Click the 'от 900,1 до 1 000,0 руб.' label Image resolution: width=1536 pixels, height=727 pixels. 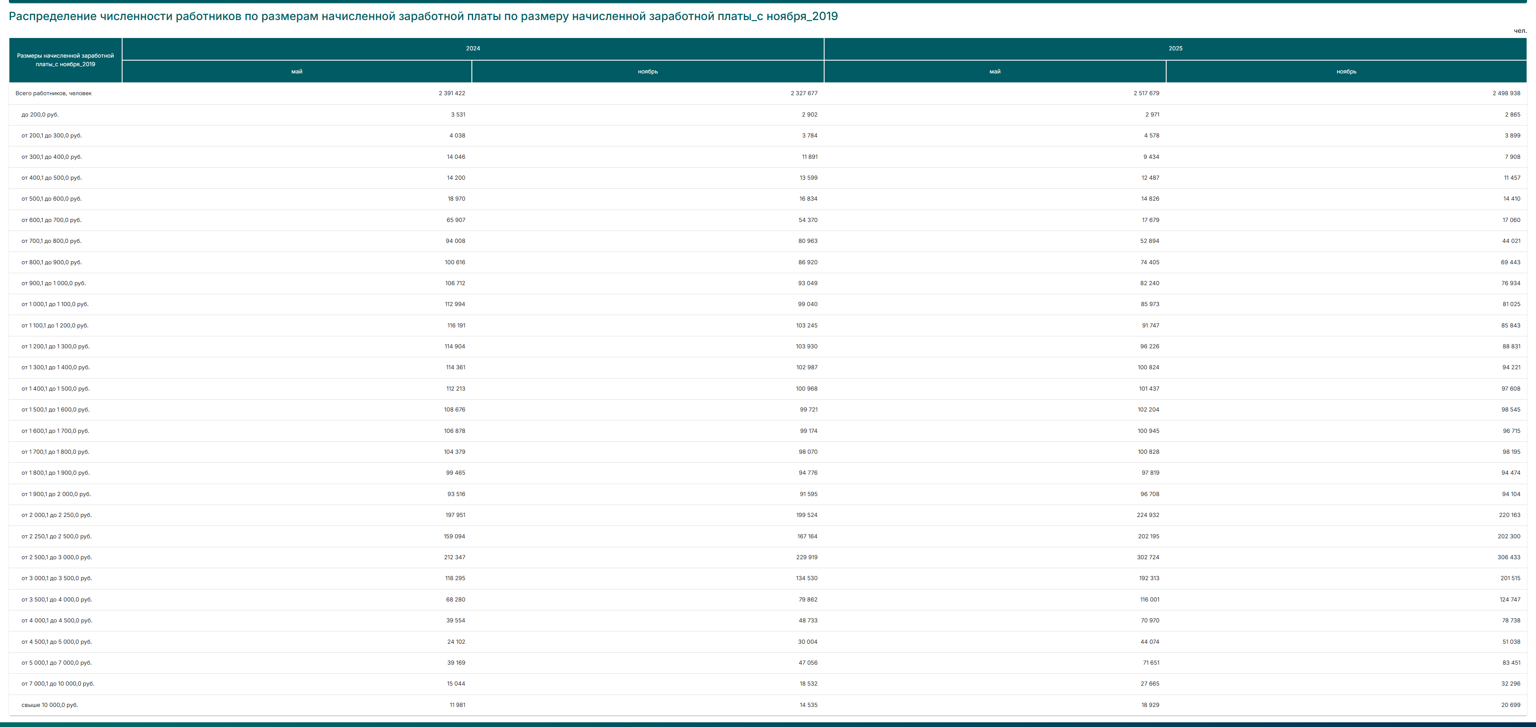54,283
